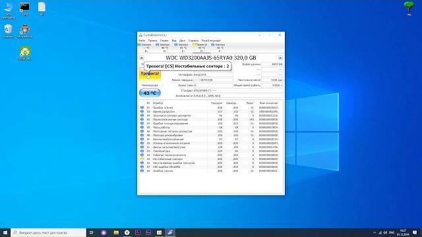The height and width of the screenshot is (237, 422).
Task: Click the status icon of row 09 Часы работы
Action: coord(142,127)
